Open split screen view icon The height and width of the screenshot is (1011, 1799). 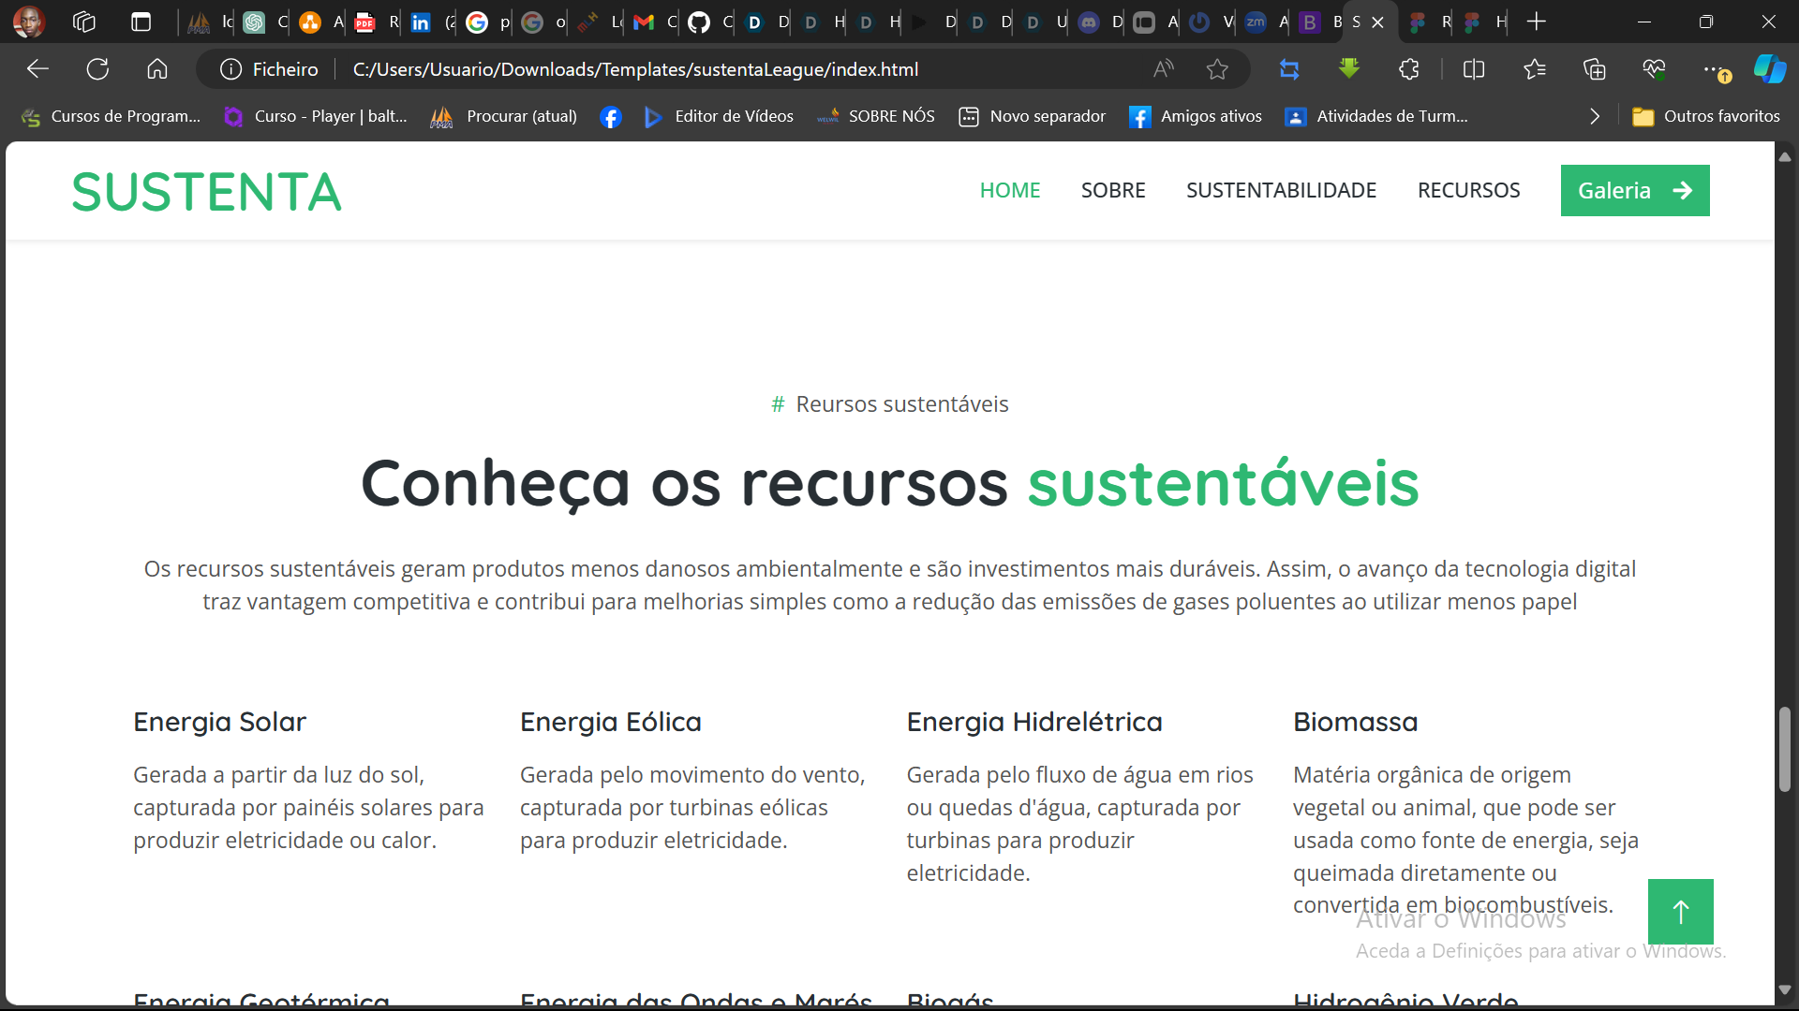pos(1474,69)
